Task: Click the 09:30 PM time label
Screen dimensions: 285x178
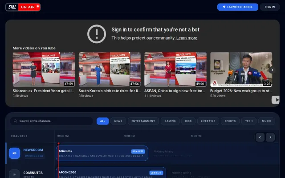Action: pyautogui.click(x=63, y=136)
